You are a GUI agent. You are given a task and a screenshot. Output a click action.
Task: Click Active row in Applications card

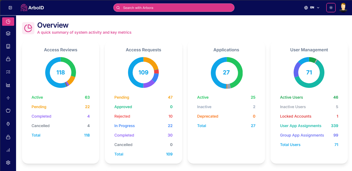coord(226,97)
